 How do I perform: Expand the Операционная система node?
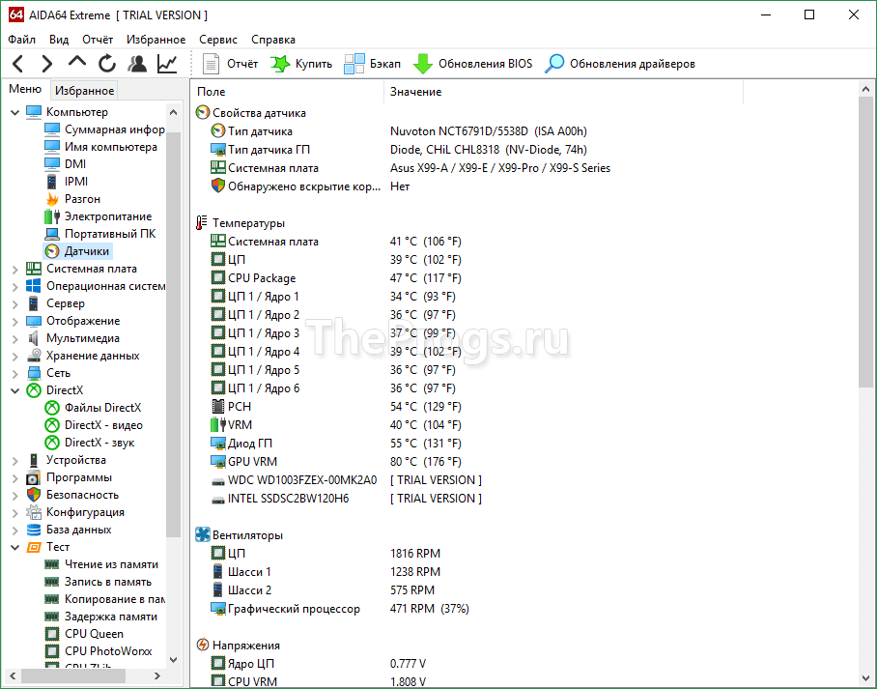15,287
